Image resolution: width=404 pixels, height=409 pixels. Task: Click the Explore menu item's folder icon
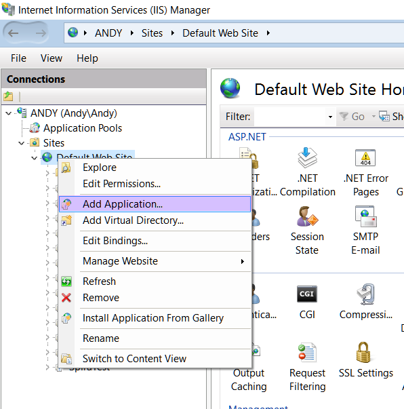click(x=66, y=168)
